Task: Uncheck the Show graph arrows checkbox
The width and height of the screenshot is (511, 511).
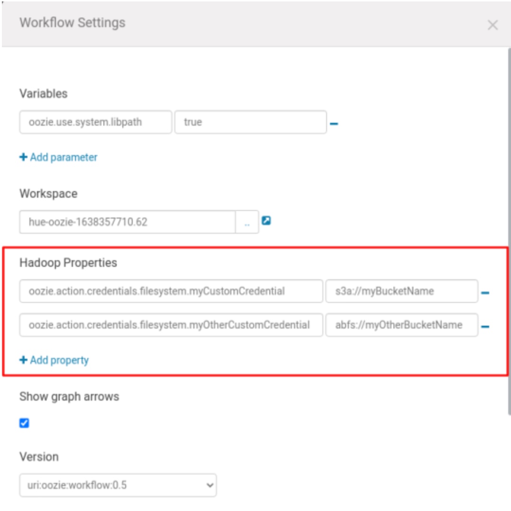Action: tap(24, 423)
